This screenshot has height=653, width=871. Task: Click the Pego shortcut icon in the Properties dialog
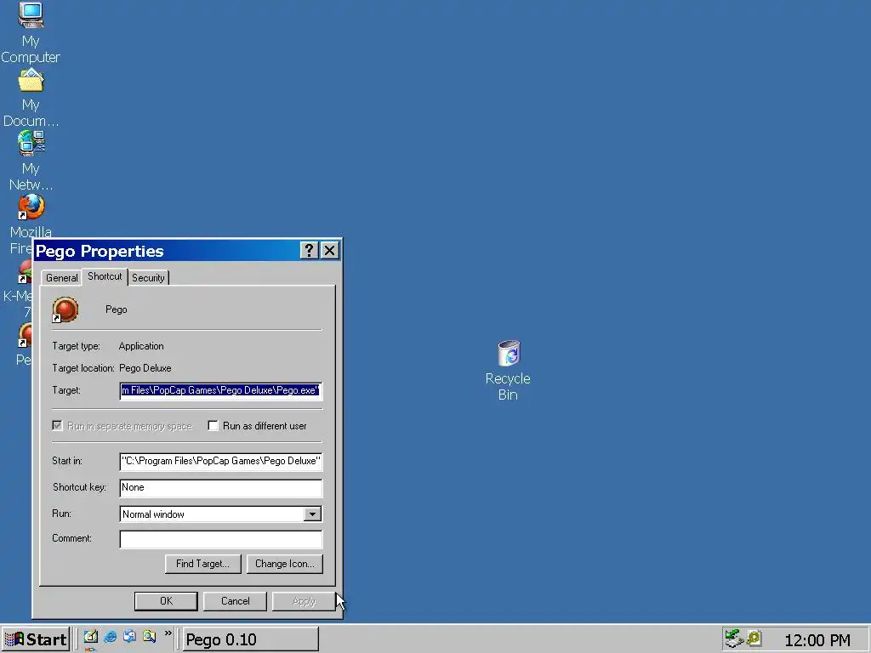pyautogui.click(x=65, y=309)
